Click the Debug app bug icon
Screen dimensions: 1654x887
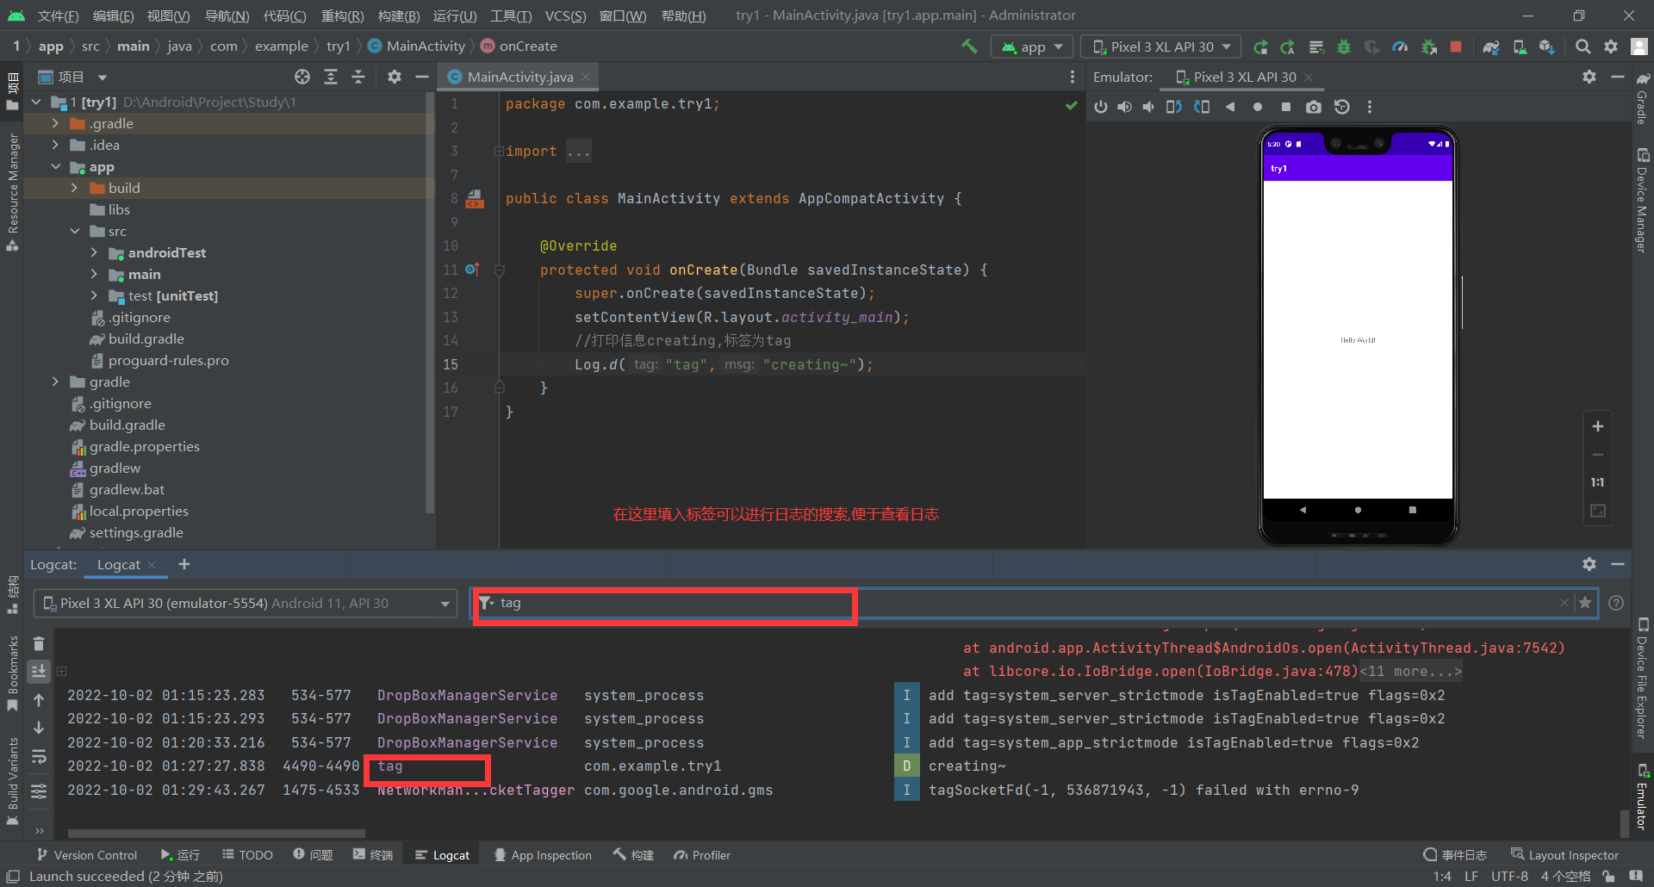(x=1343, y=47)
